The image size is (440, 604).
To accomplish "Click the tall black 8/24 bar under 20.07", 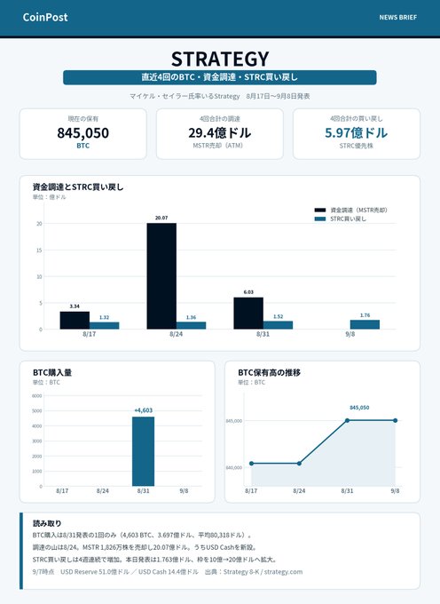I will coord(161,276).
